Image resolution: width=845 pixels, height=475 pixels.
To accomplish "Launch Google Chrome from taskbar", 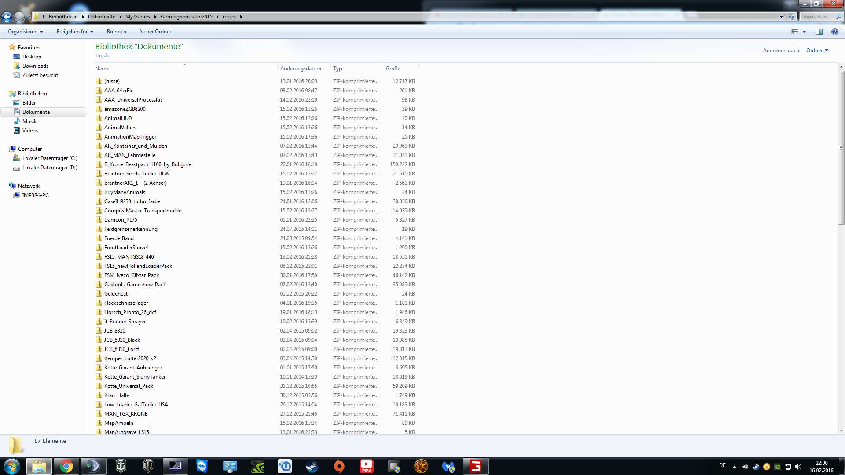I will (x=66, y=466).
